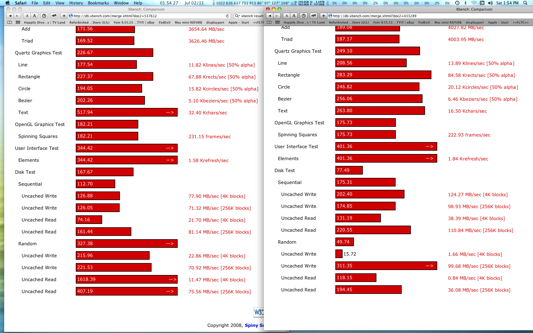Open the volume control in the menu bar

(x=490, y=3)
